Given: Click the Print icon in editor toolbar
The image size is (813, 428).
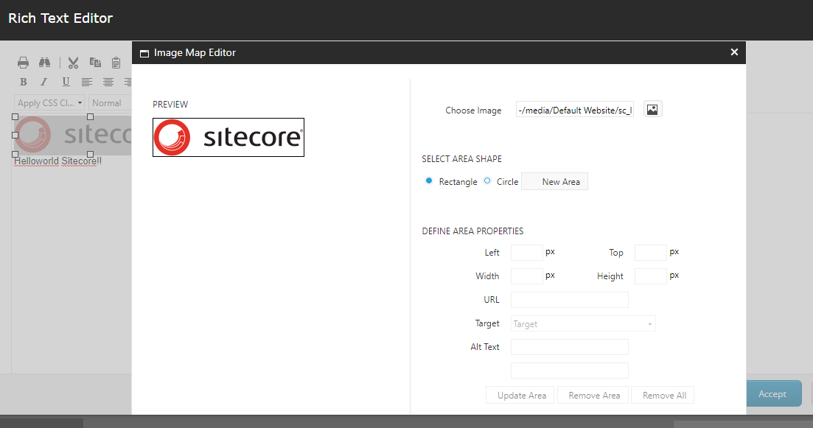Looking at the screenshot, I should pyautogui.click(x=24, y=63).
